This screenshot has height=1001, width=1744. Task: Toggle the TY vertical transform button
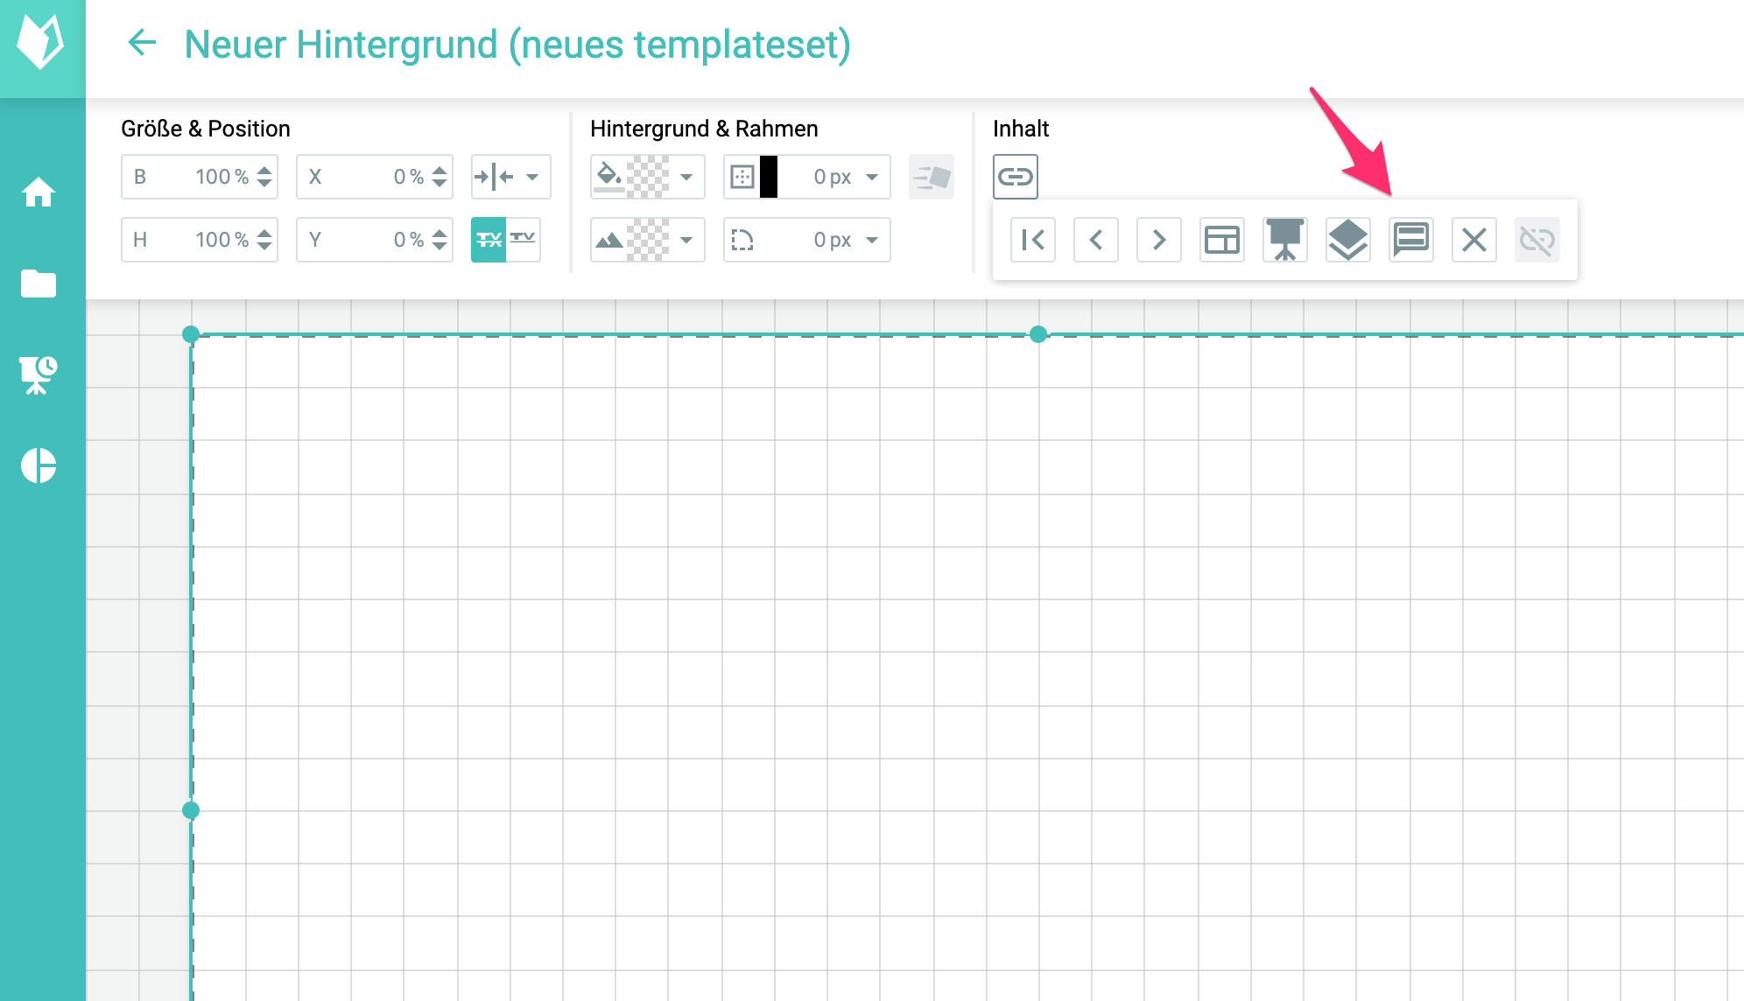pyautogui.click(x=524, y=240)
